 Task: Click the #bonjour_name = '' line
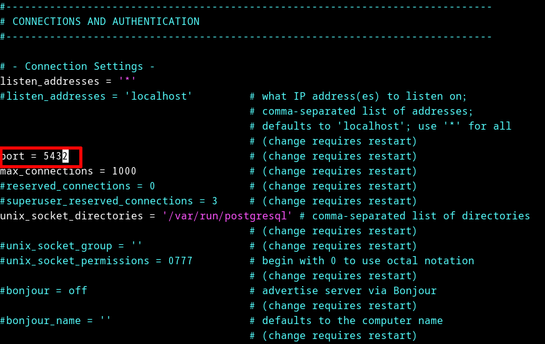point(56,320)
